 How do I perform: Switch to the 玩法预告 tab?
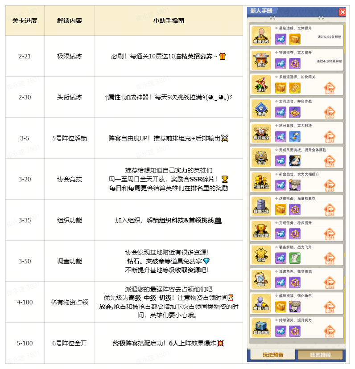pyautogui.click(x=273, y=355)
